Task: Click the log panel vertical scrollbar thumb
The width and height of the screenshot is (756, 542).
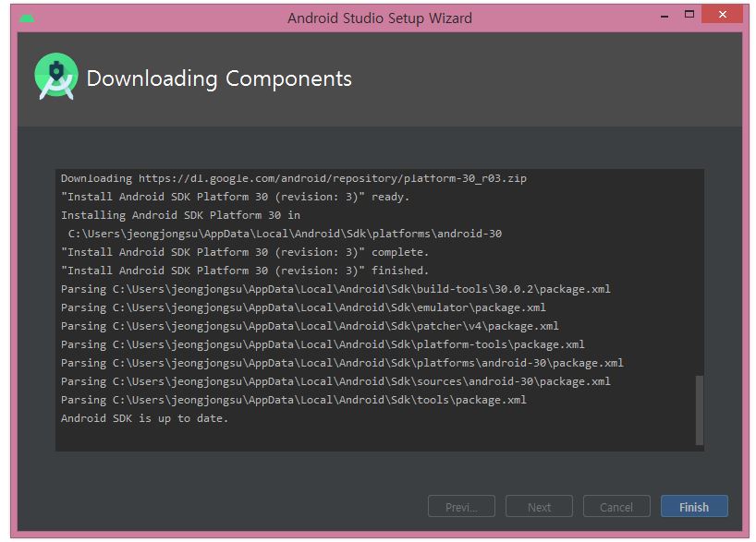Action: [x=699, y=410]
